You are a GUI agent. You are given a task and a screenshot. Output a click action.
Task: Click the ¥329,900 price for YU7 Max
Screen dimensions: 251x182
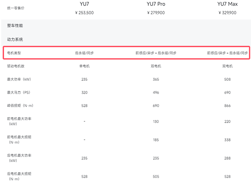(227, 13)
